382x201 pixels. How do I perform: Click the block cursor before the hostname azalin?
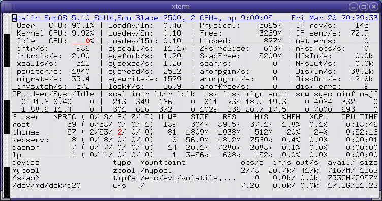click(14, 18)
